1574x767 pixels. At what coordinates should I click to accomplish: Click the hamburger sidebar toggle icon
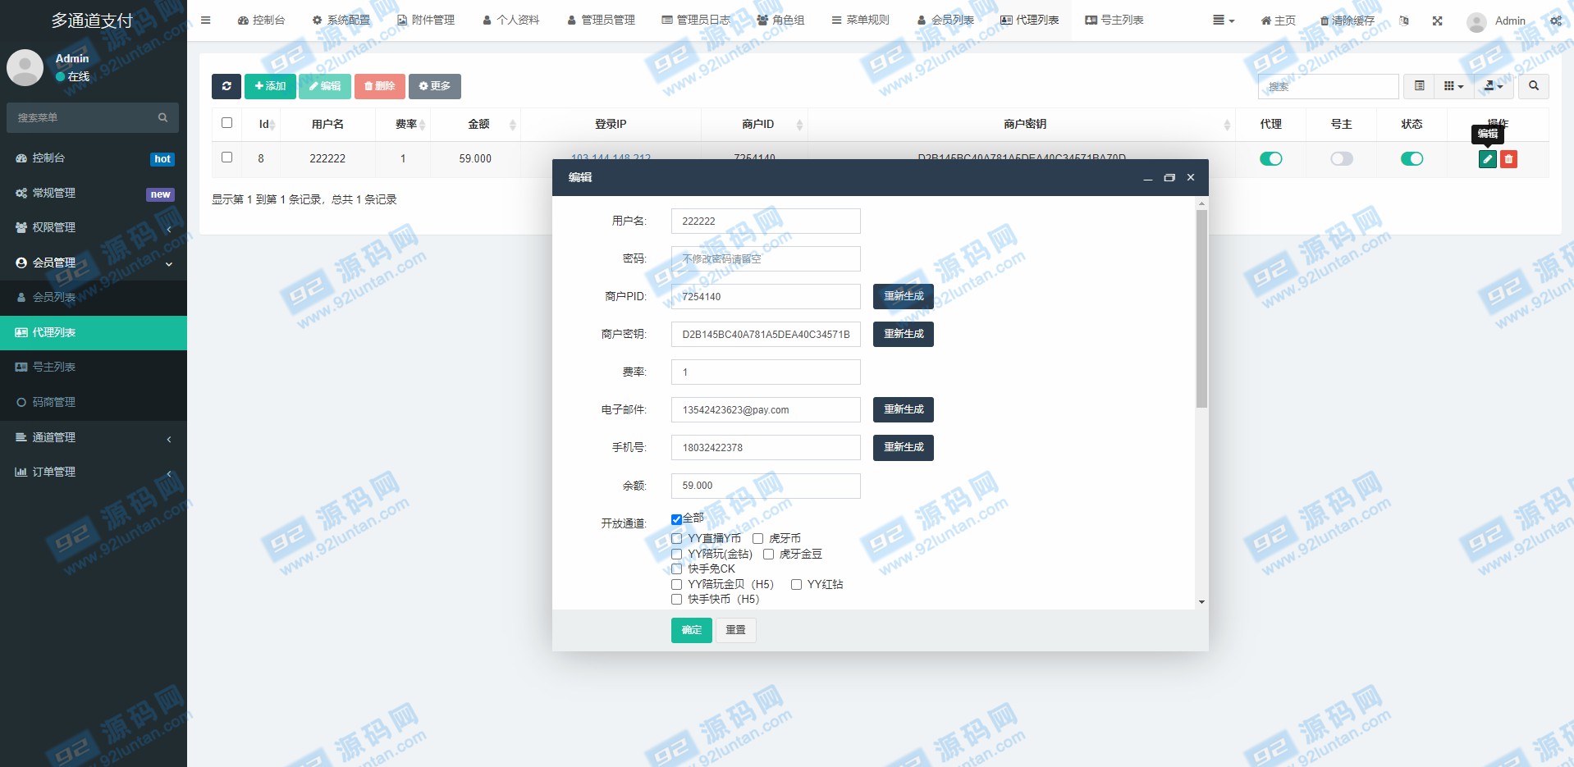click(x=205, y=21)
